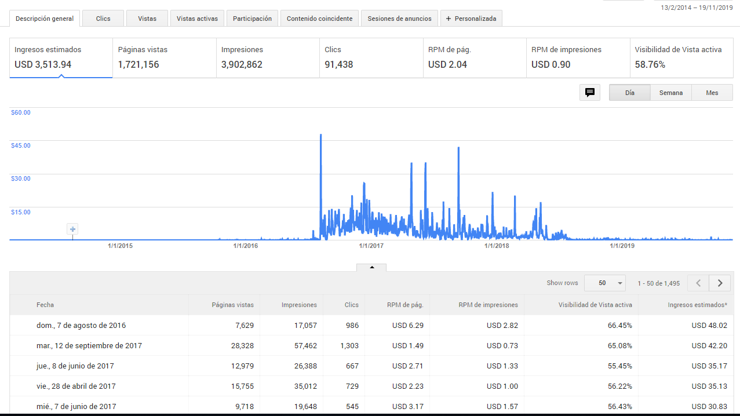740x416 pixels.
Task: Click the USD 35.13 earnings cell
Action: click(x=709, y=386)
